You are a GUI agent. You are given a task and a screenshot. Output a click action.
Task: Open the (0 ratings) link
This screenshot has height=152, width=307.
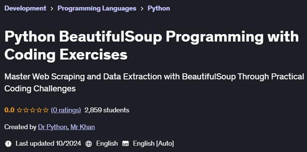[66, 110]
